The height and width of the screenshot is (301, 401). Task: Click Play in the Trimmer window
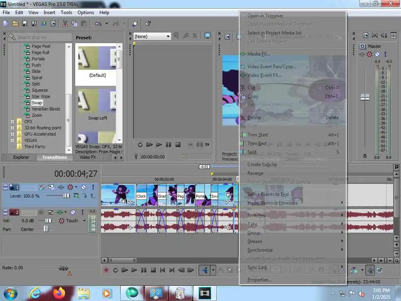[x=159, y=145]
